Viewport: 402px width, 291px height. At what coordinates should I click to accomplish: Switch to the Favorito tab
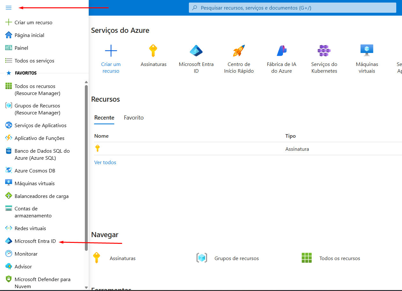(x=134, y=118)
